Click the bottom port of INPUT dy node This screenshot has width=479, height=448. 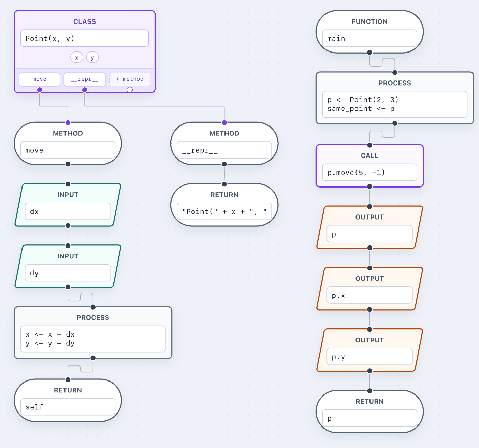tap(68, 287)
